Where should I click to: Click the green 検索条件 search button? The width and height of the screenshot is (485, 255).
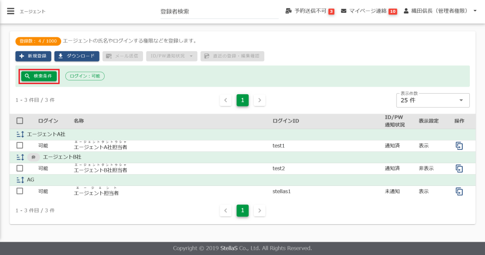coord(39,76)
